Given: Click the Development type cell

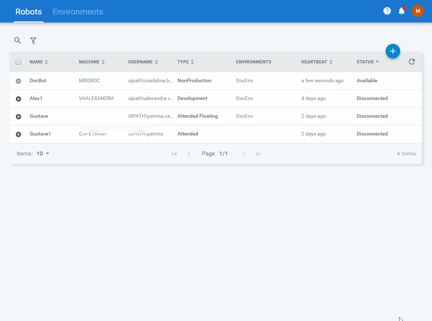Looking at the screenshot, I should click(x=192, y=98).
